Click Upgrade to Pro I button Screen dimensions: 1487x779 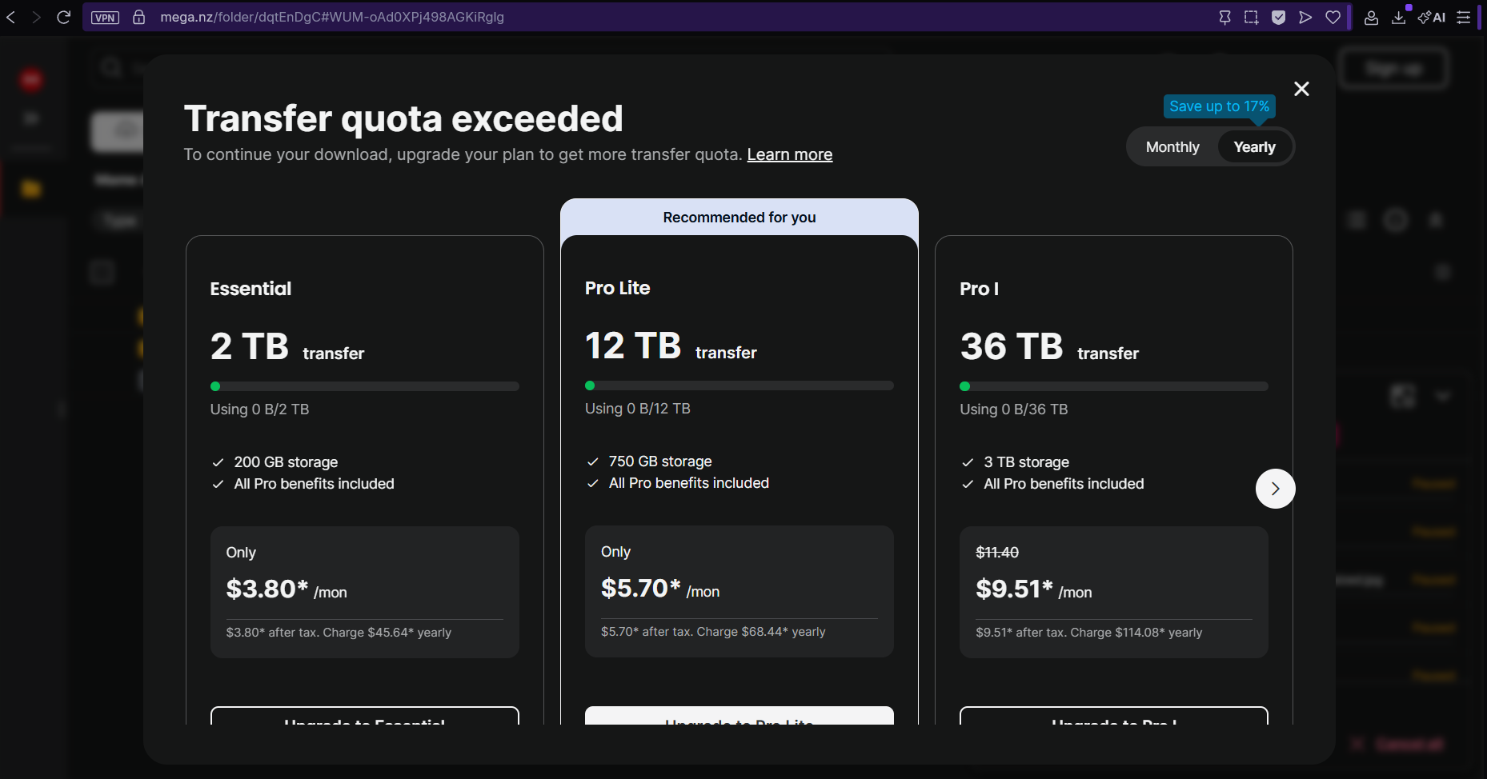tap(1114, 716)
